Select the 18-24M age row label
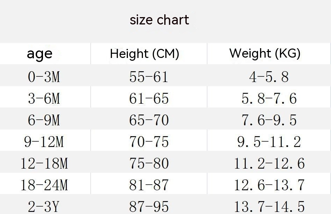This screenshot has width=331, height=214. 44,185
